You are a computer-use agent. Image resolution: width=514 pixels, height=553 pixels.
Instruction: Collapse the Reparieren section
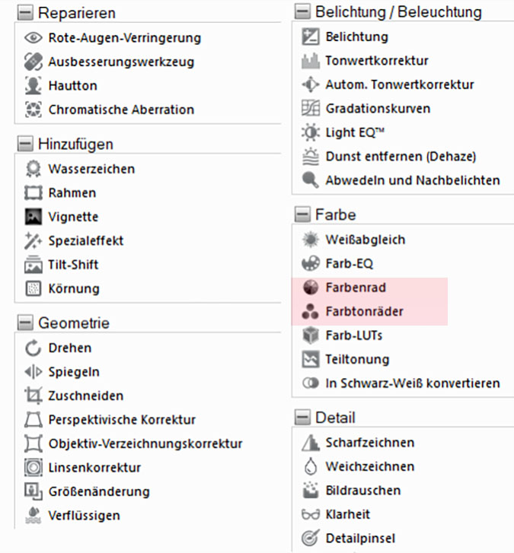coord(25,14)
